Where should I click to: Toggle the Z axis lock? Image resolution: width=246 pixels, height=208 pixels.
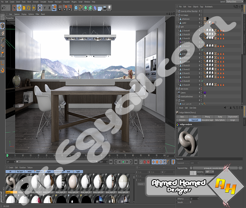50,8
